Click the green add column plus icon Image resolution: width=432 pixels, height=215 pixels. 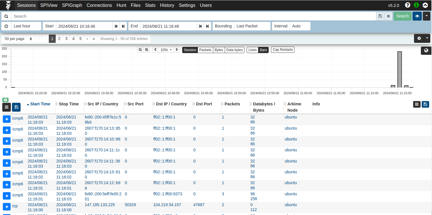(x=5, y=100)
